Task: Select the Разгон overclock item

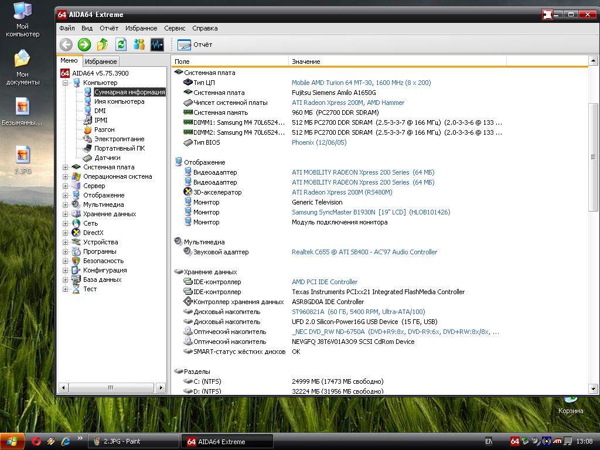Action: tap(104, 129)
